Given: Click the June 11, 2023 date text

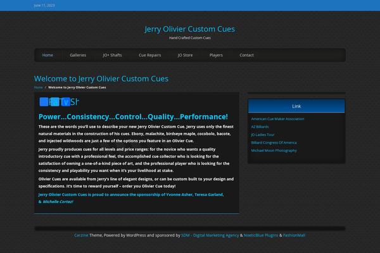Looking at the screenshot, I should pyautogui.click(x=44, y=5).
